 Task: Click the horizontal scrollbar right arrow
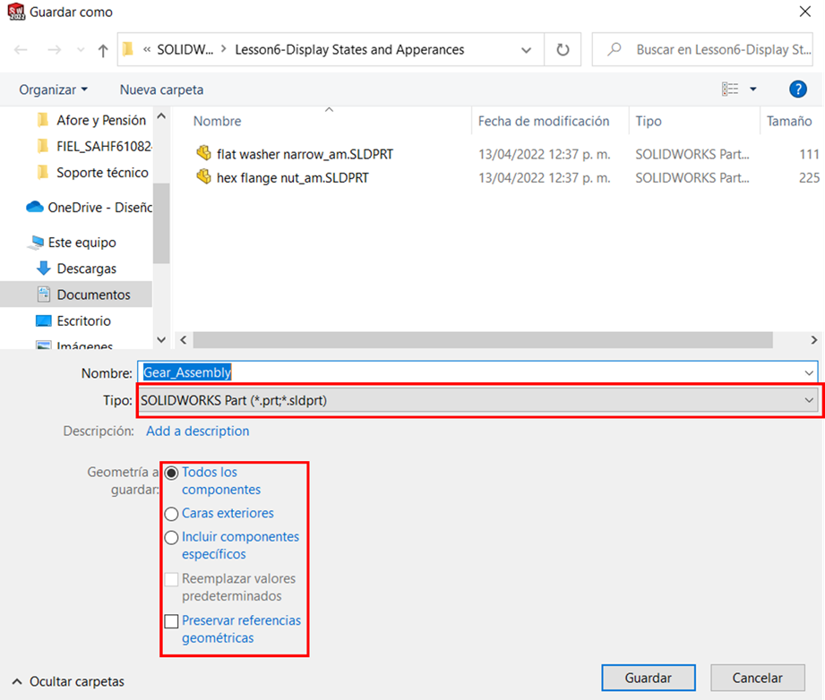click(x=813, y=340)
